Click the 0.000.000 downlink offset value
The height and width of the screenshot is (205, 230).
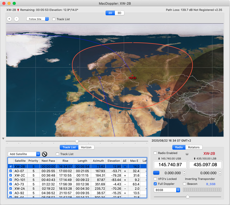[173, 173]
